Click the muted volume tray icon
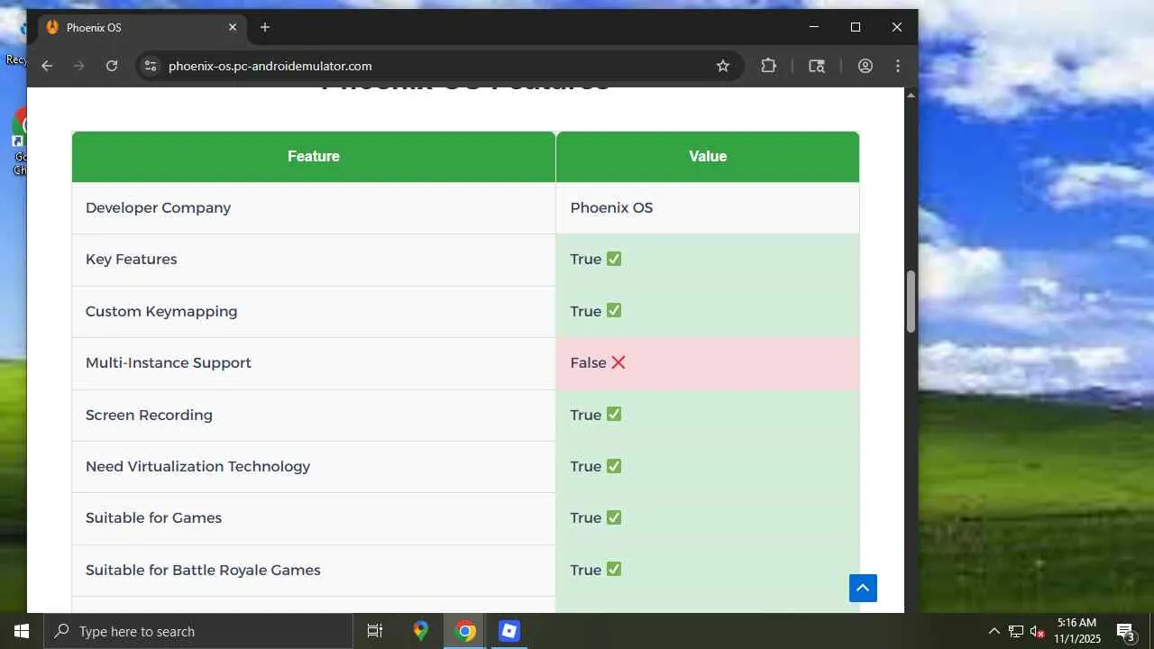 [1037, 631]
